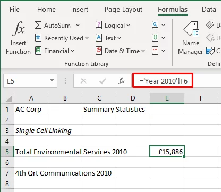Click the Financial book icon
This screenshot has width=221, height=192.
tap(38, 51)
